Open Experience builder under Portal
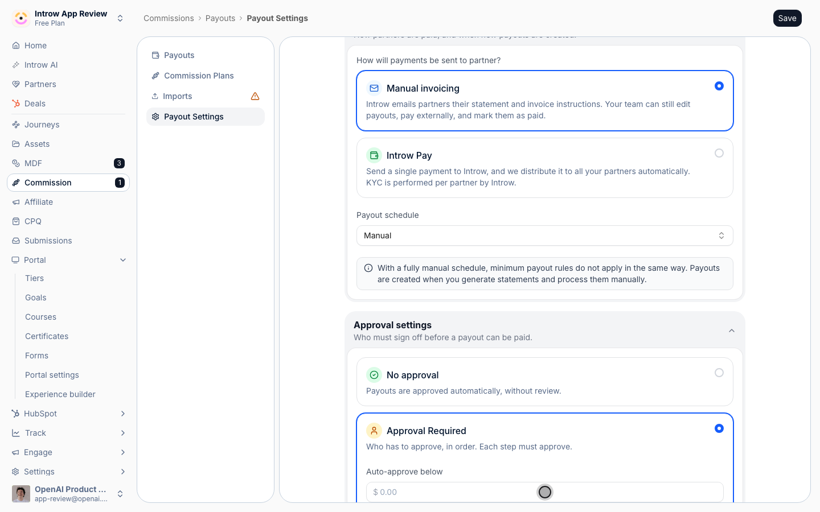820x512 pixels. point(60,394)
